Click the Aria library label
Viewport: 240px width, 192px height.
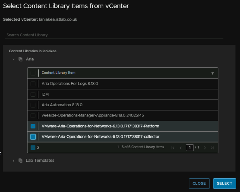point(30,59)
